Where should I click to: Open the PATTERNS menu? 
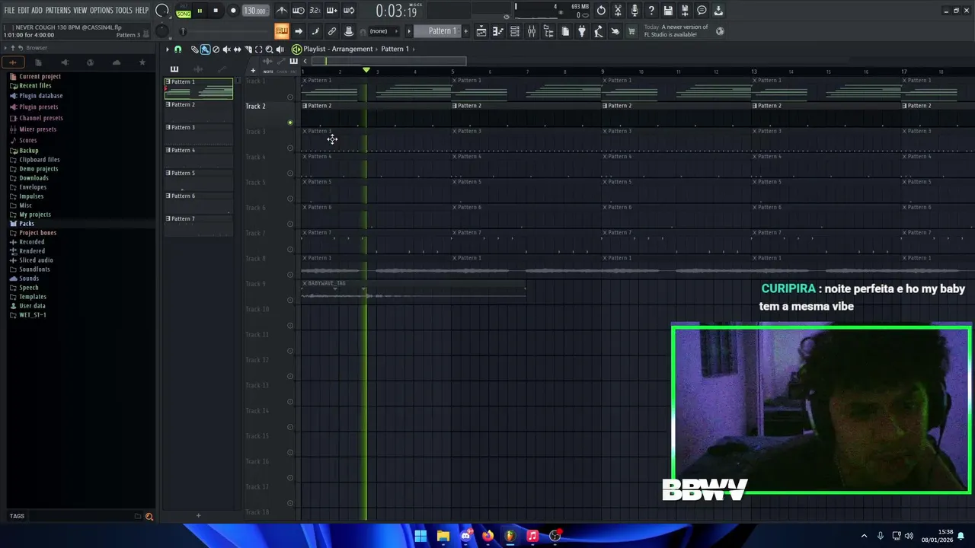tap(58, 11)
